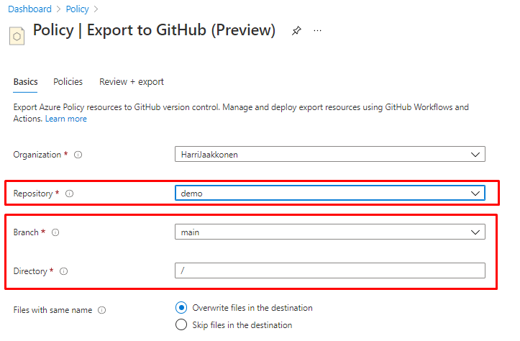Navigate to Policy breadcrumb link
The height and width of the screenshot is (341, 520).
pos(78,9)
